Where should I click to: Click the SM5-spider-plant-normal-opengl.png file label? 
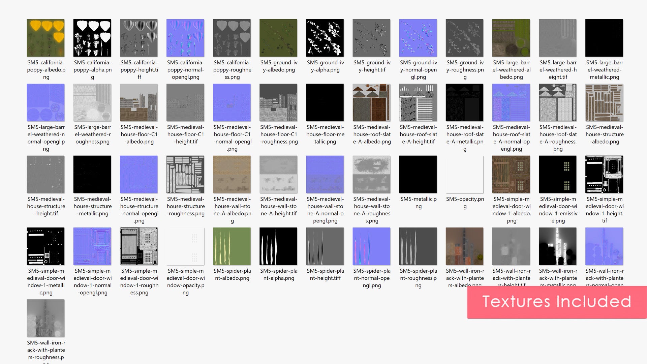click(372, 278)
